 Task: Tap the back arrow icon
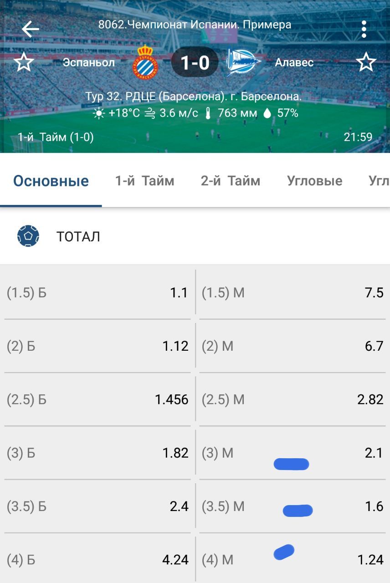coord(30,30)
